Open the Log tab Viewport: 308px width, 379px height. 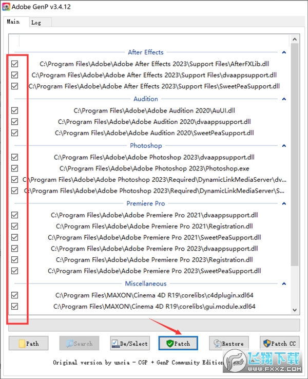coord(41,23)
